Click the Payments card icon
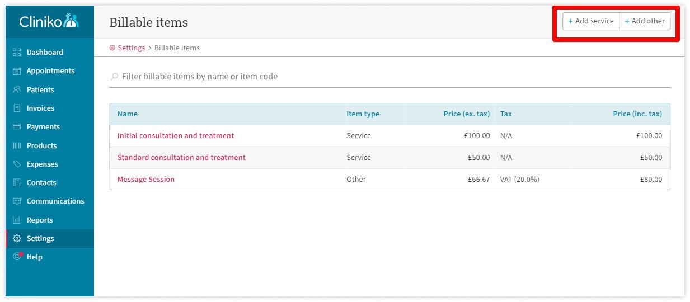Screen dimensions: 690x302 click(x=17, y=127)
